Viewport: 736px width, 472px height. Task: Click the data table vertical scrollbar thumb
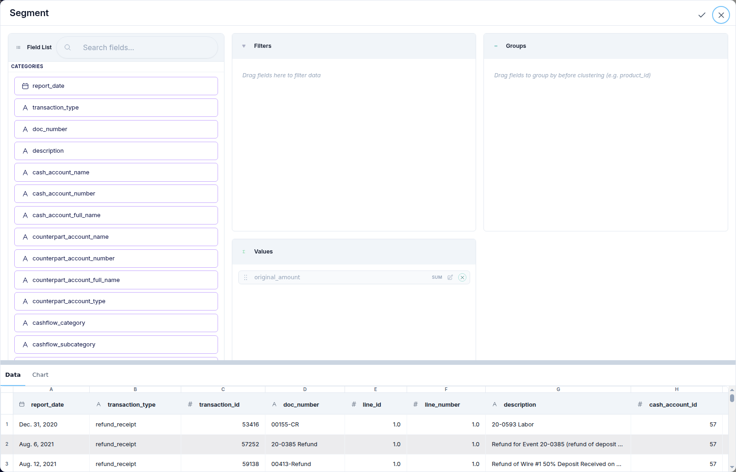click(732, 398)
